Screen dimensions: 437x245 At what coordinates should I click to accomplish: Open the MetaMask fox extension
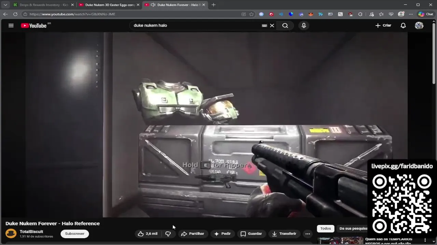311,14
